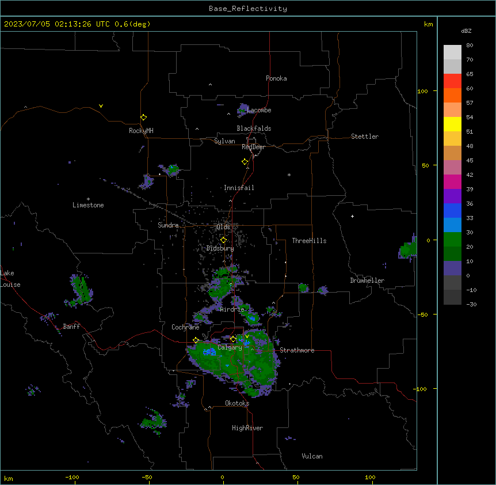Select the Airdrie label
The image size is (496, 485).
click(x=232, y=309)
